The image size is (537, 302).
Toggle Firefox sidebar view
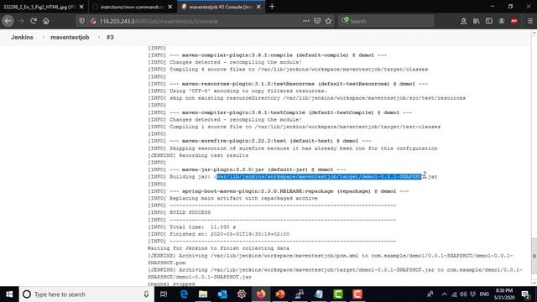point(488,21)
